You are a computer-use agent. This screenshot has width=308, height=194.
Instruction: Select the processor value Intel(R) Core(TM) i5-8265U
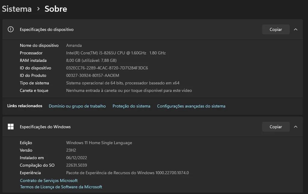tap(116, 53)
